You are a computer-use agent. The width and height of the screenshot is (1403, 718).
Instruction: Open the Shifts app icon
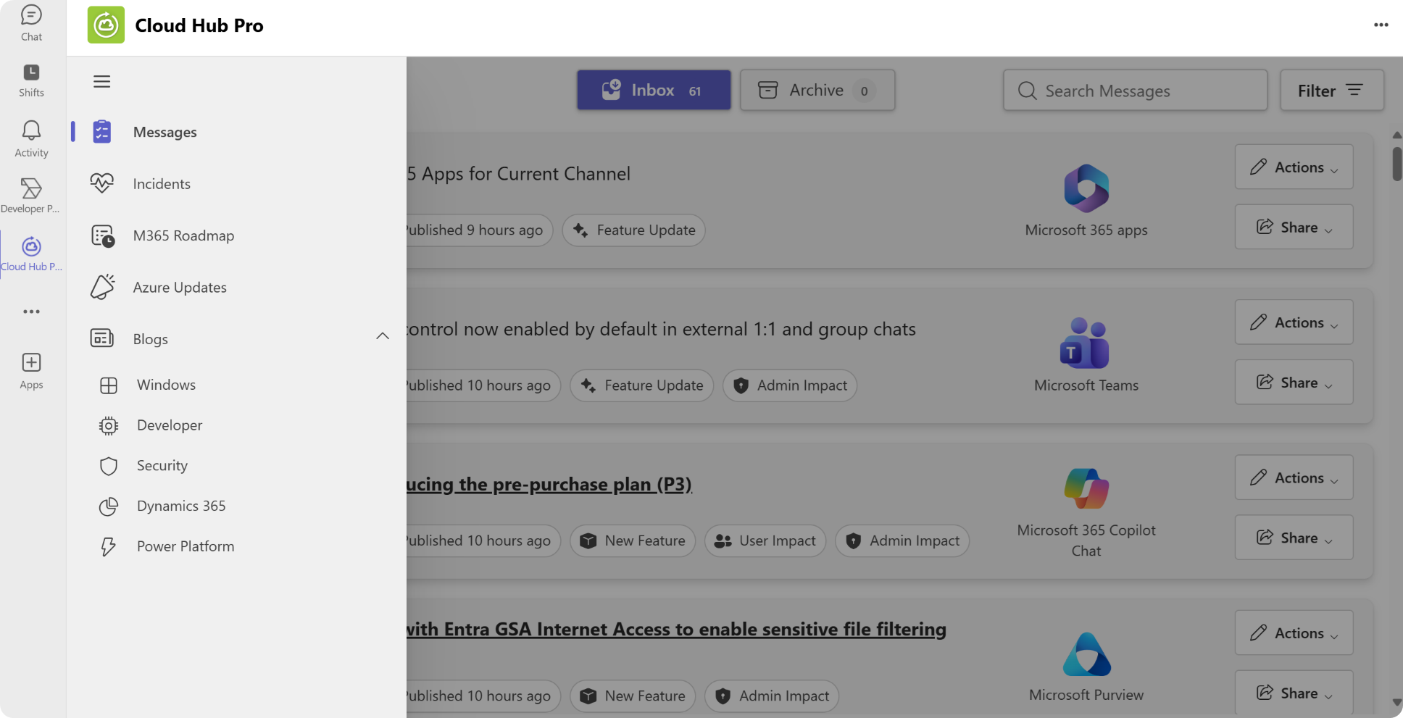pyautogui.click(x=31, y=80)
